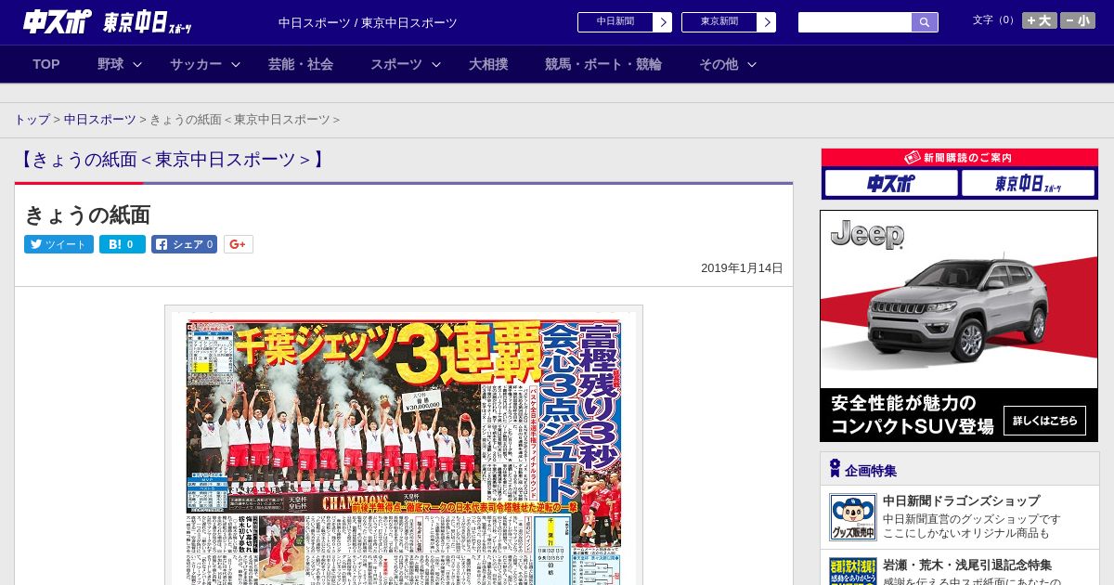Screen dimensions: 1114x585
Task: Click 新聞購読のご案内 banner heading
Action: (x=959, y=158)
